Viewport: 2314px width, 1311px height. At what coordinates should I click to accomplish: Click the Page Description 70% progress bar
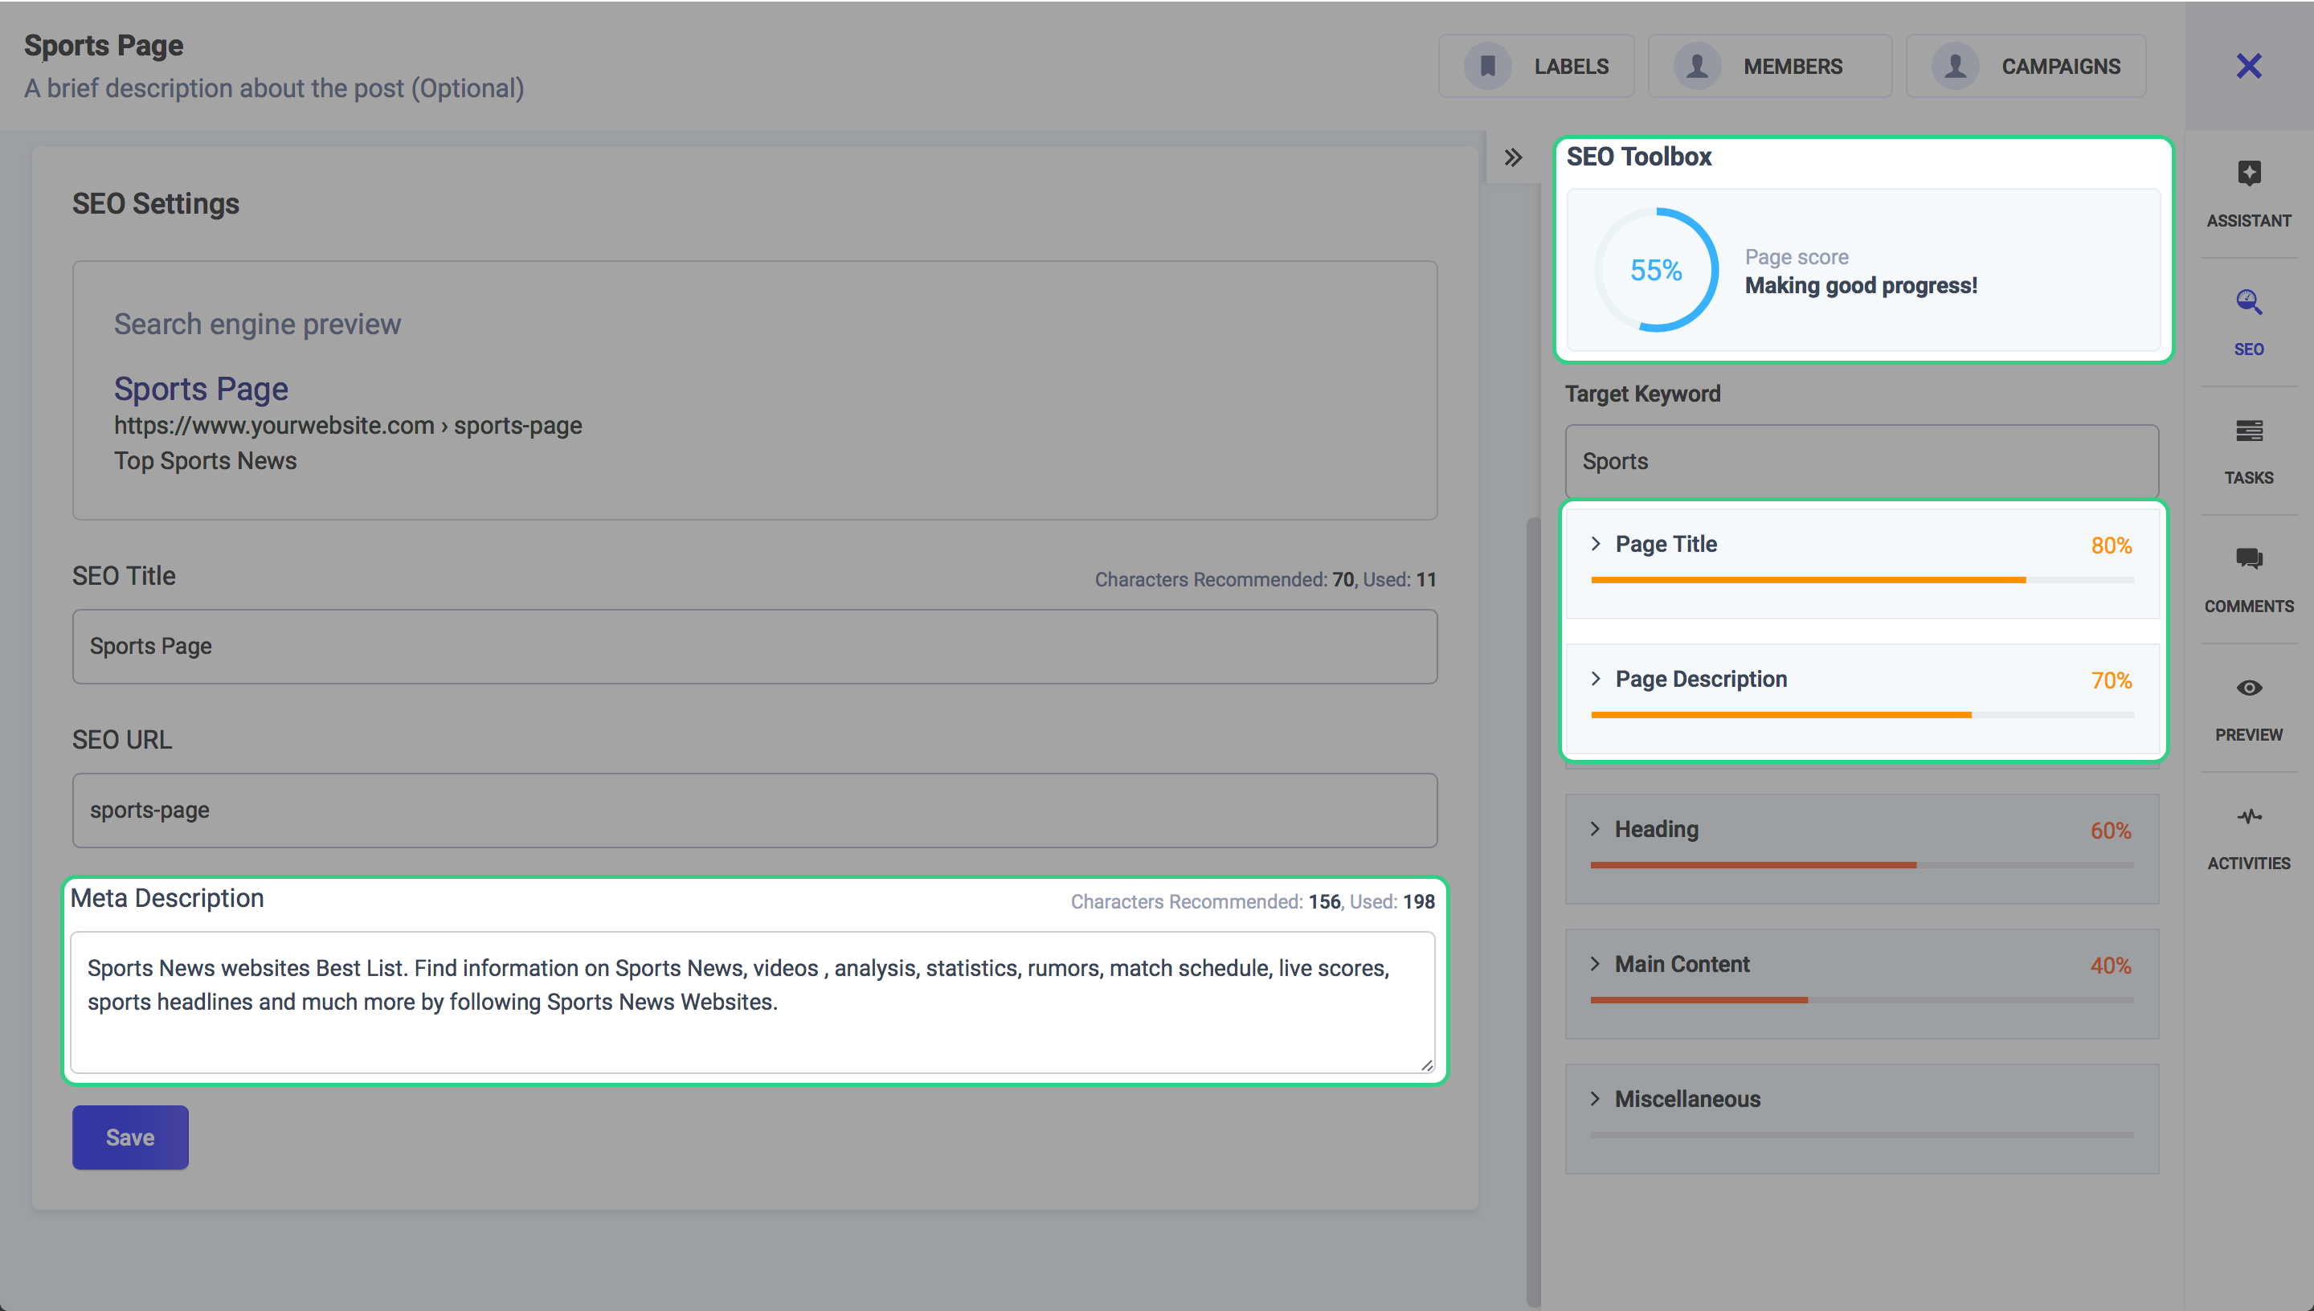pos(1862,716)
